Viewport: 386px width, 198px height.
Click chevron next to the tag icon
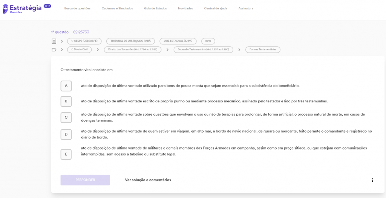[x=62, y=50]
